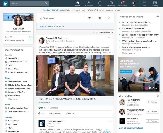Click the Groups section heading
The width and height of the screenshot is (163, 133).
click(7, 78)
